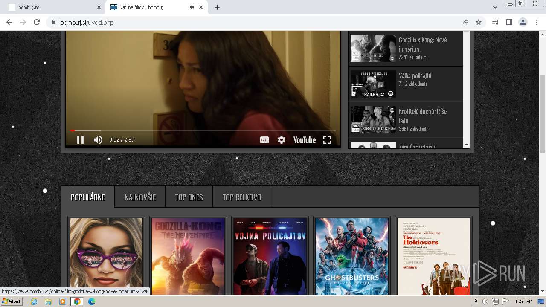
Task: Open Krotitelé duchů: Říše ledu entry
Action: click(423, 116)
